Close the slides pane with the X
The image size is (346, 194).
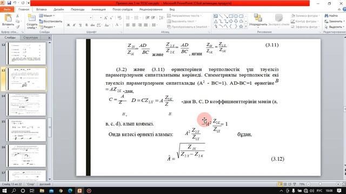pos(49,38)
